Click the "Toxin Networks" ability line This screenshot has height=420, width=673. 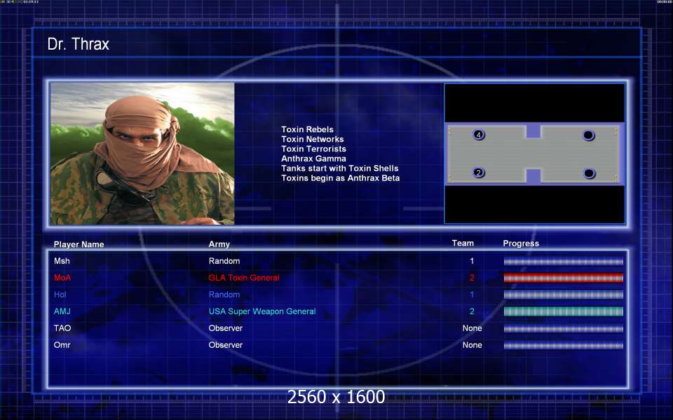tap(313, 139)
